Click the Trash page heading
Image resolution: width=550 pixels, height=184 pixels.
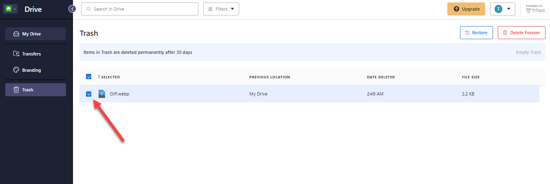(89, 33)
